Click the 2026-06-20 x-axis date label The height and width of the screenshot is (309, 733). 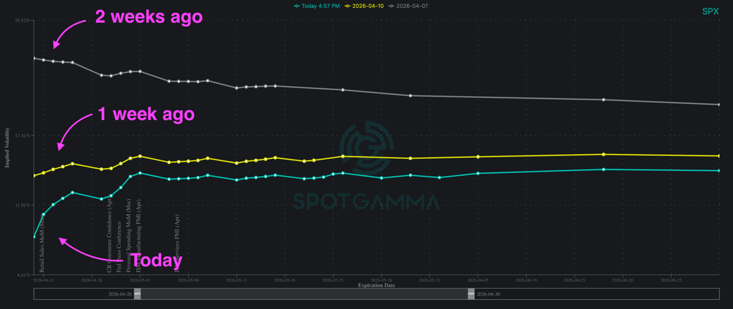(622, 280)
